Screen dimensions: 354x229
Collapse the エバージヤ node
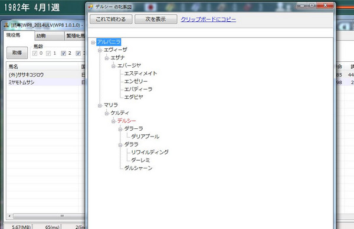pos(113,66)
